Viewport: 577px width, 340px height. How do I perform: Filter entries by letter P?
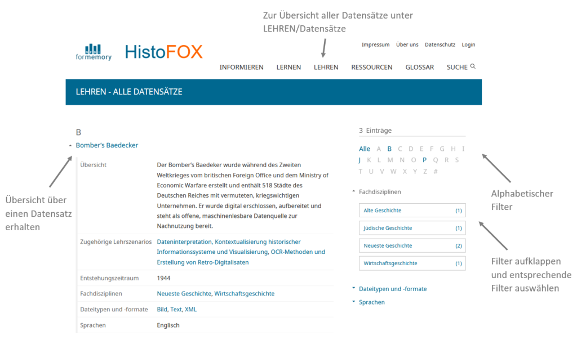point(424,160)
